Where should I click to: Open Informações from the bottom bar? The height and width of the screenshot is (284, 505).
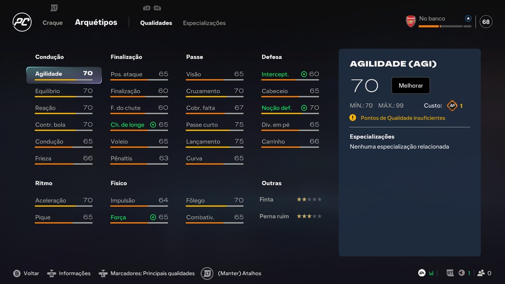tap(75, 273)
